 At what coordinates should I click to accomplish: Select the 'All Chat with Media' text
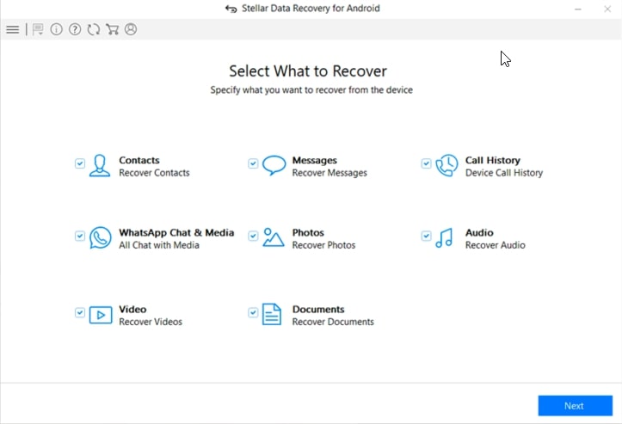coord(159,245)
